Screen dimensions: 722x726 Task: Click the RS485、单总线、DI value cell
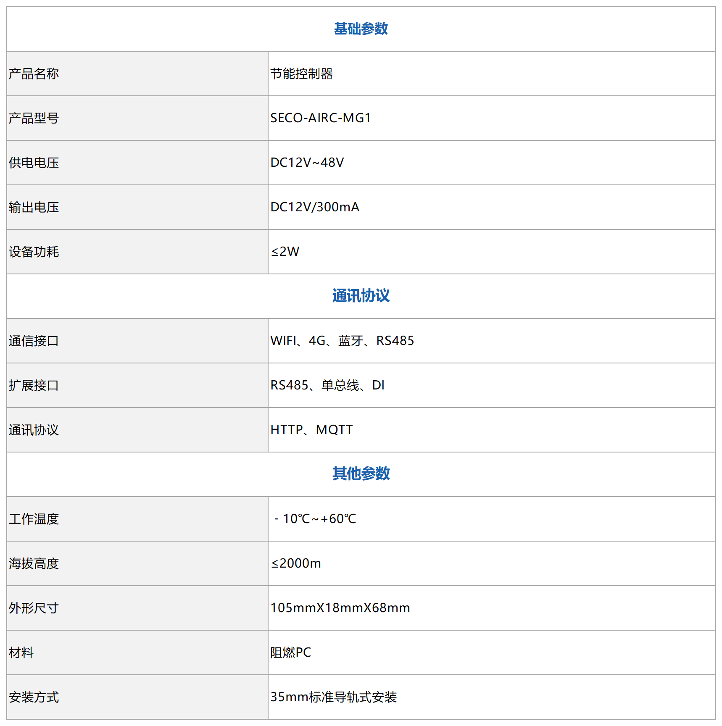pyautogui.click(x=327, y=385)
